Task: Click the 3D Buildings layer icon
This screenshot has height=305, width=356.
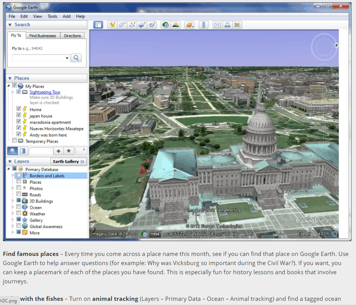Action: click(25, 201)
